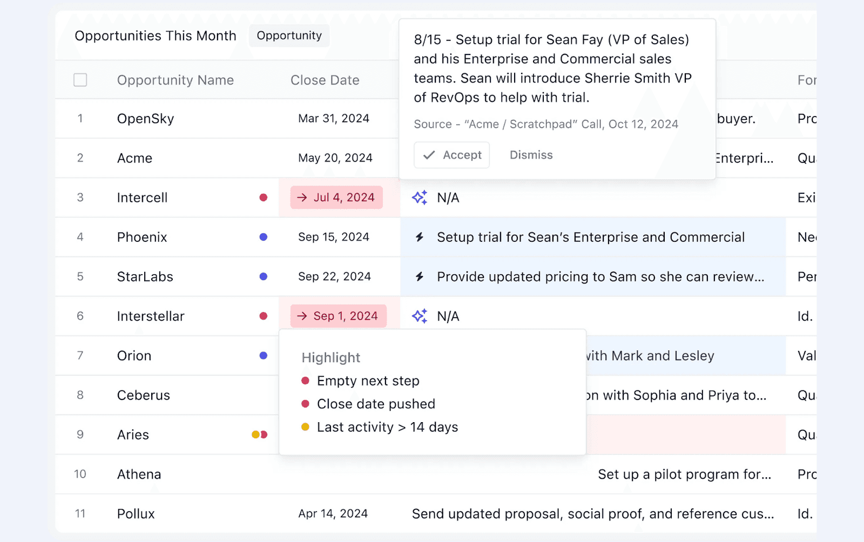Open the OpenSky opportunity
This screenshot has height=542, width=864.
(145, 118)
